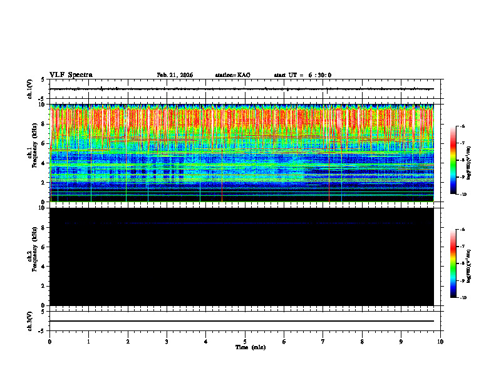Image resolution: width=496 pixels, height=383 pixels.
Task: Click time axis tick label '0'
Action: pyautogui.click(x=49, y=342)
